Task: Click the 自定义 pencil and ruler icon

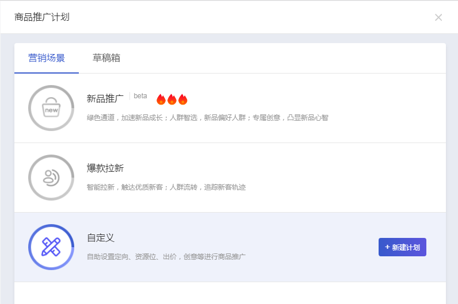Action: pos(51,247)
